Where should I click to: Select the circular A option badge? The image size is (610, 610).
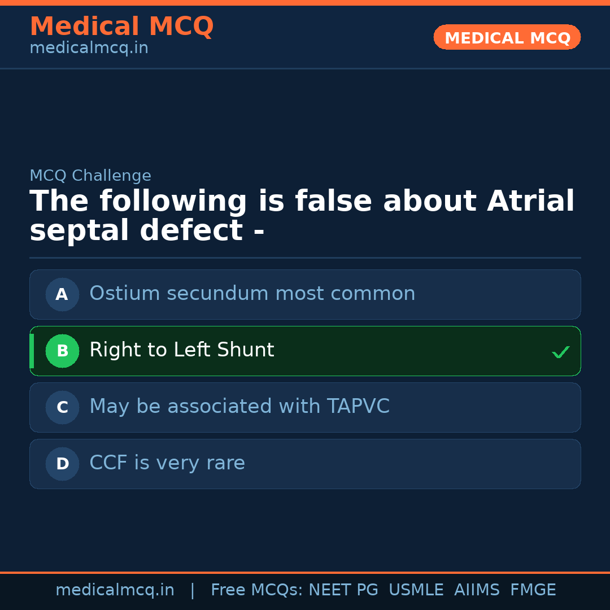[62, 294]
